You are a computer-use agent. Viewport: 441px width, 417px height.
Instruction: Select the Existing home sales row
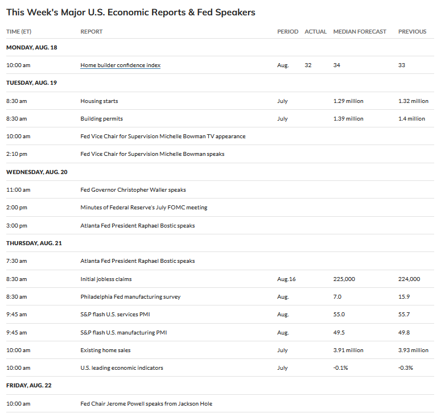[220, 350]
